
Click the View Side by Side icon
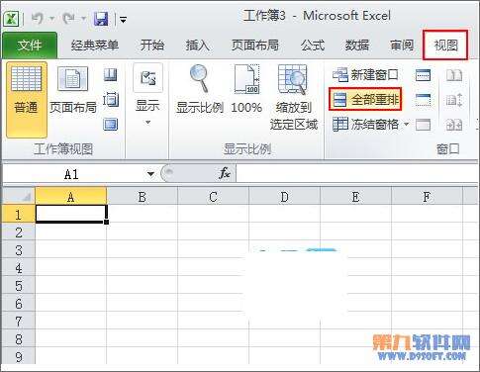[454, 75]
